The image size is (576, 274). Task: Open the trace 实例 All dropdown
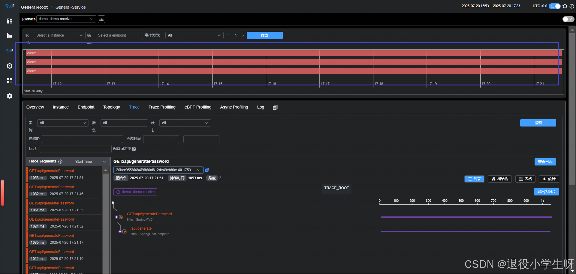[63, 123]
